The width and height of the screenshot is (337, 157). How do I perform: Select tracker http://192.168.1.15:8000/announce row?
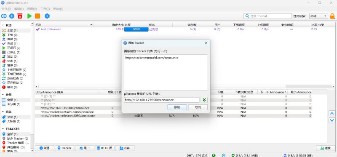point(174,108)
